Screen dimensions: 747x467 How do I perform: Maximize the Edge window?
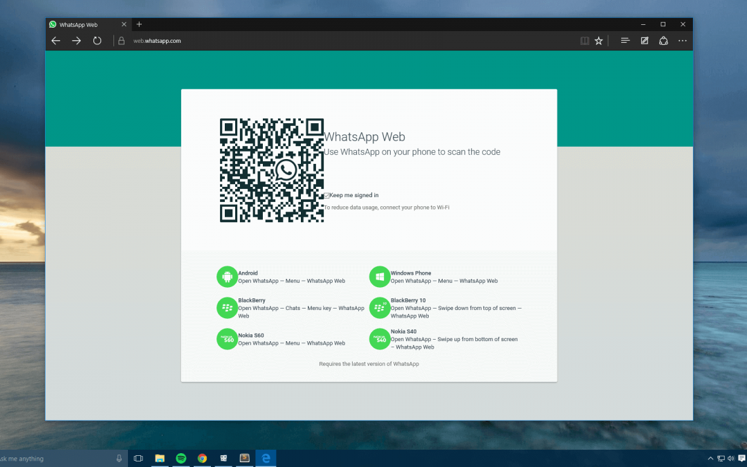click(663, 24)
